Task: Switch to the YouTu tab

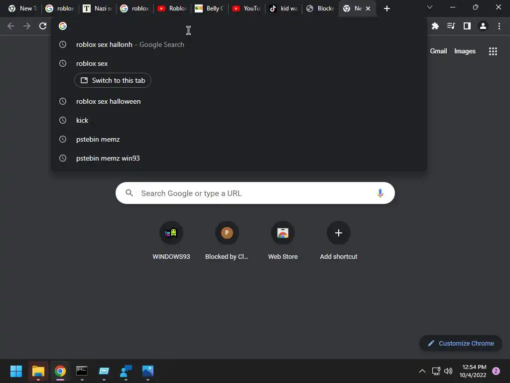Action: pyautogui.click(x=246, y=8)
